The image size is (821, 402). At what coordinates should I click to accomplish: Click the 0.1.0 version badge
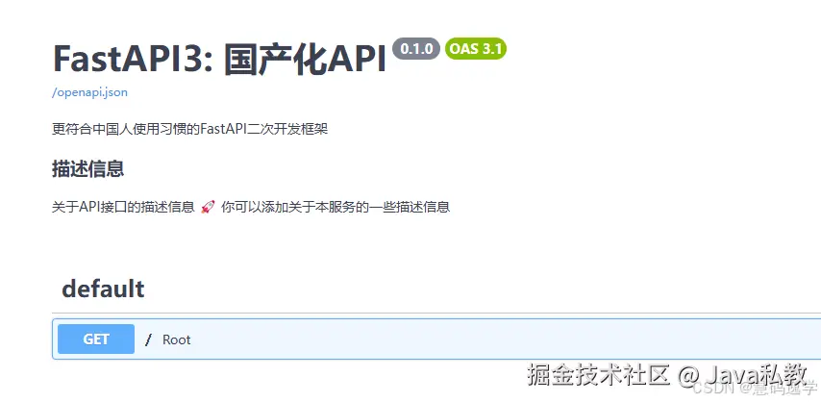pos(416,49)
